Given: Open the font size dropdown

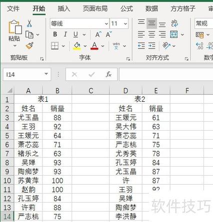Looking at the screenshot, I should pyautogui.click(x=125, y=23).
